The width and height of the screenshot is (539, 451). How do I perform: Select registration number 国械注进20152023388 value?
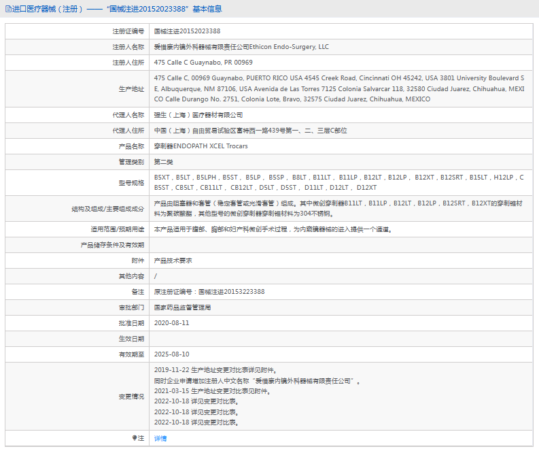187,31
